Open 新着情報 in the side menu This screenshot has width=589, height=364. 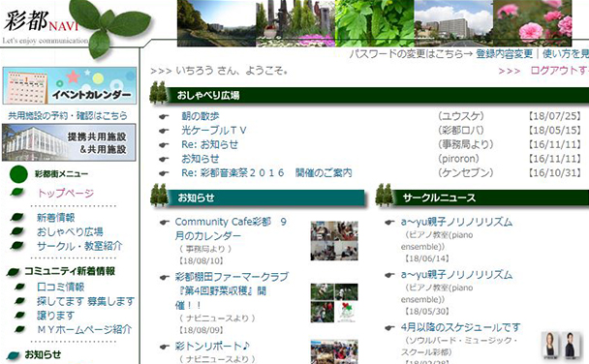coord(55,218)
